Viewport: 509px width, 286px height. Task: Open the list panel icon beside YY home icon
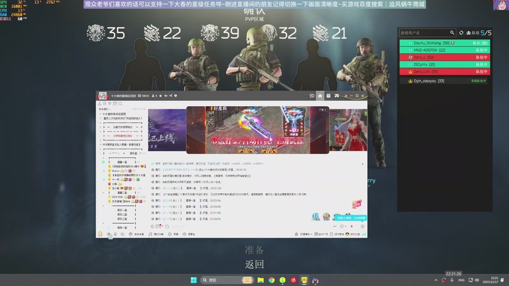point(328,96)
